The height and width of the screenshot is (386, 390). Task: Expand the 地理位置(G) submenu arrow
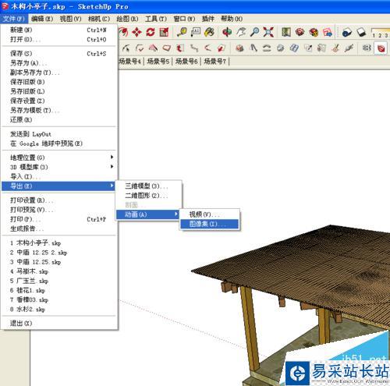click(112, 157)
